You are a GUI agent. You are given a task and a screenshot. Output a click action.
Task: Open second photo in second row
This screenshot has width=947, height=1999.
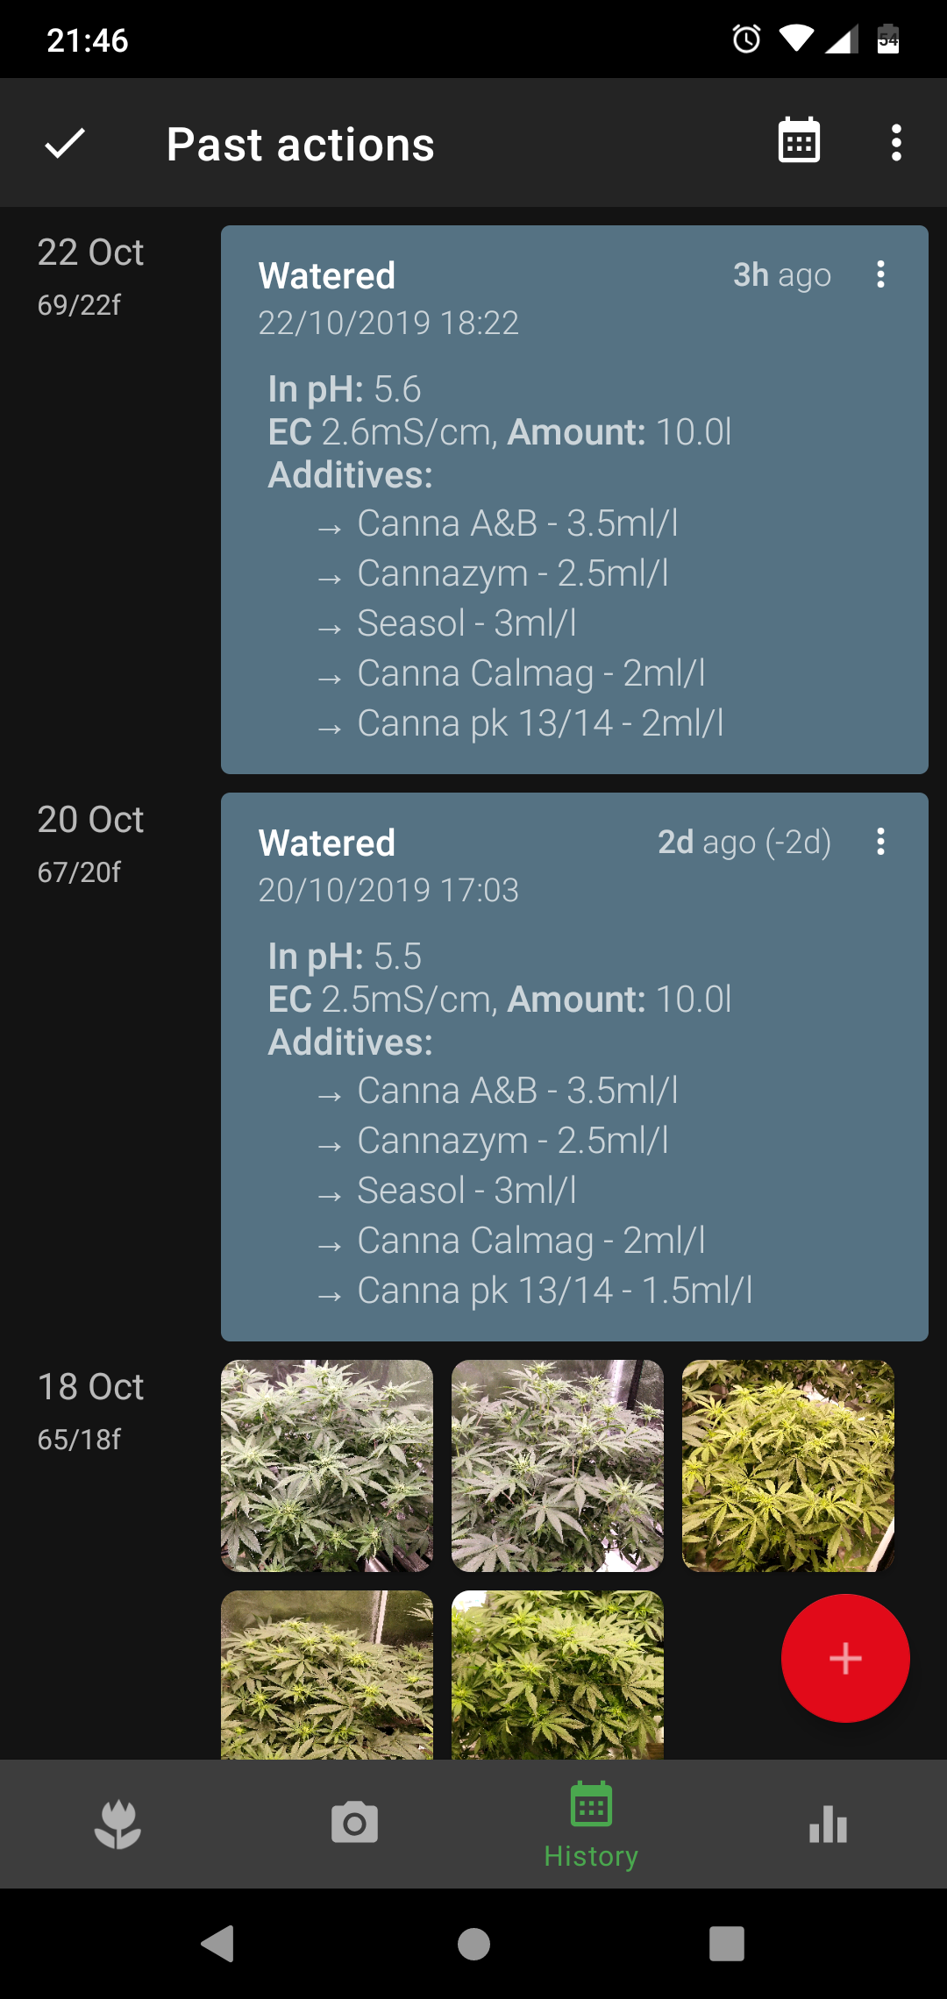[x=557, y=1675]
